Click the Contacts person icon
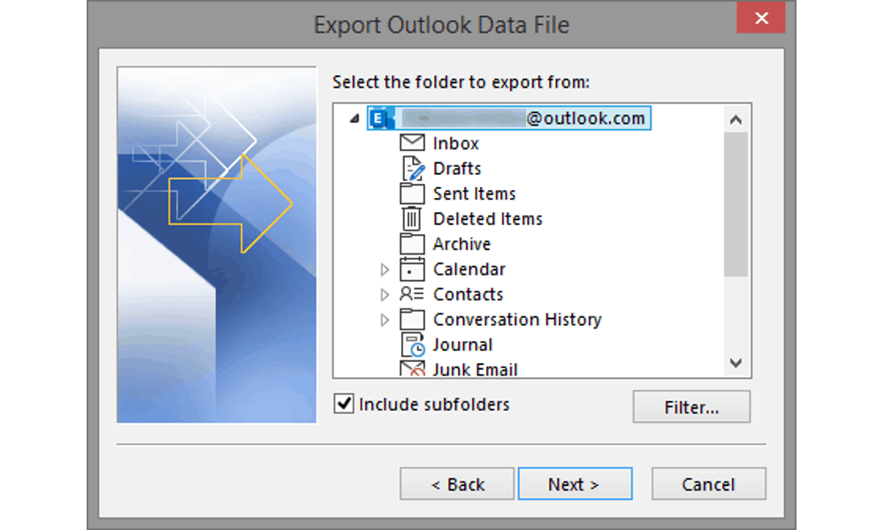Image resolution: width=884 pixels, height=530 pixels. [412, 293]
